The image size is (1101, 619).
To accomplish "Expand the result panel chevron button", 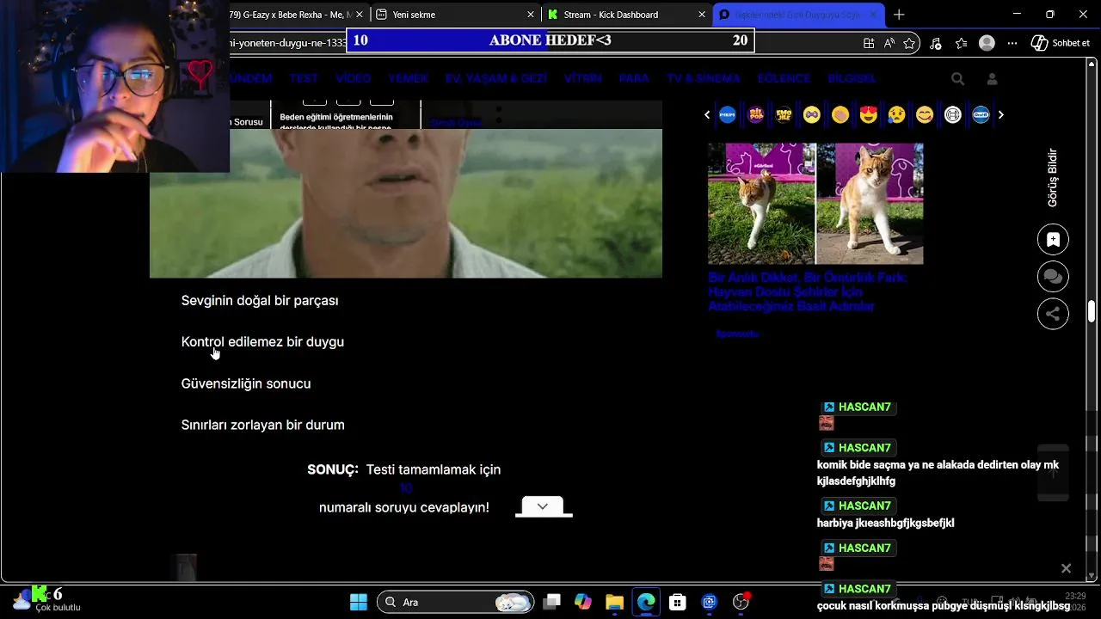I will (543, 506).
